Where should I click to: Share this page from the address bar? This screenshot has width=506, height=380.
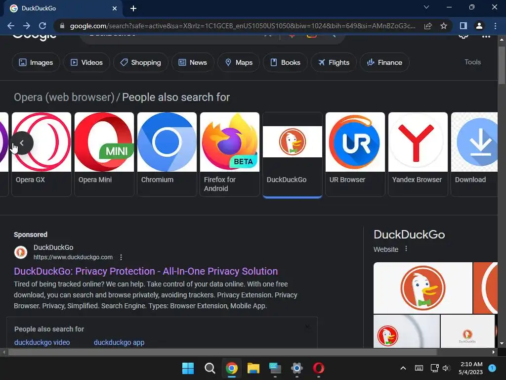coord(428,26)
